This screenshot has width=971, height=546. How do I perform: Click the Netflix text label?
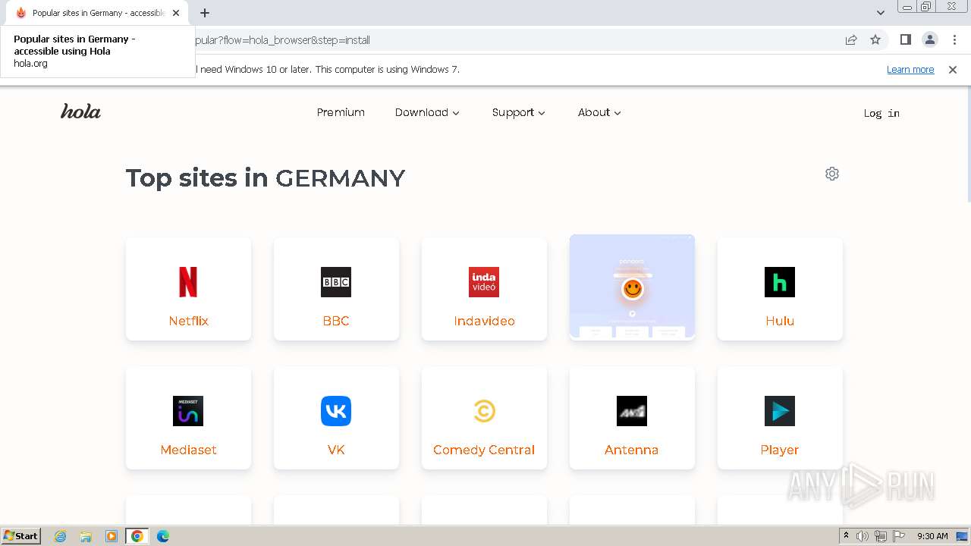coord(188,321)
